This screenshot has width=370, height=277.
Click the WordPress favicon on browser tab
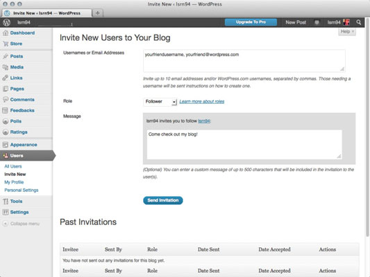tap(7, 13)
